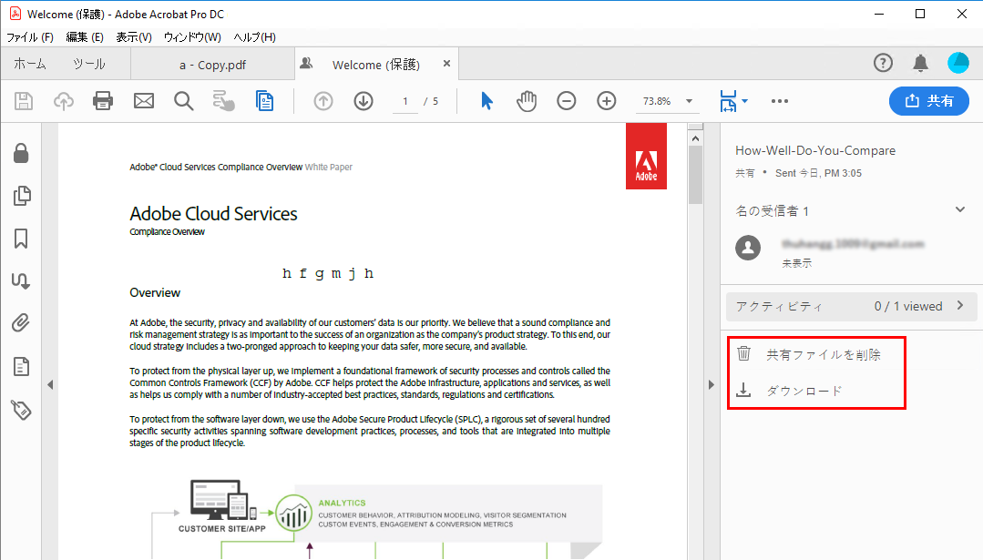Collapse the right share pane arrow
Image resolution: width=983 pixels, height=560 pixels.
coord(711,384)
